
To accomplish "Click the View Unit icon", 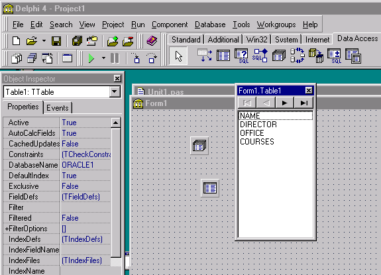I will tap(17, 58).
